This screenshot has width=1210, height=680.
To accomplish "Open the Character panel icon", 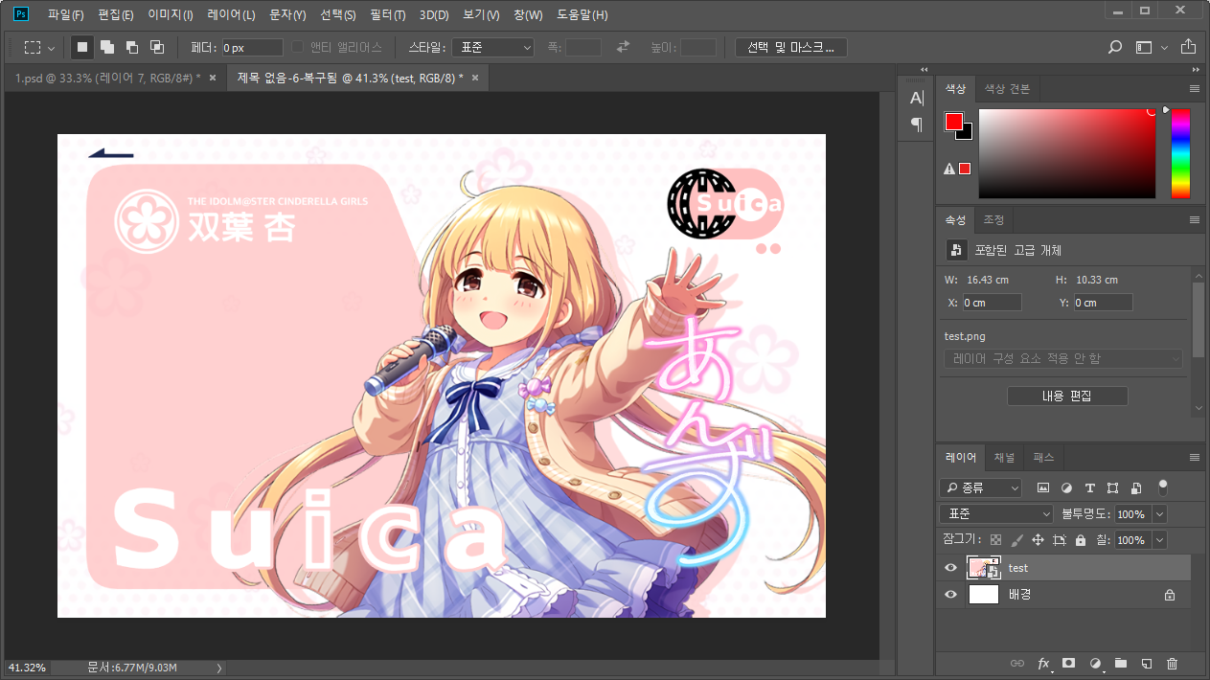I will point(917,99).
